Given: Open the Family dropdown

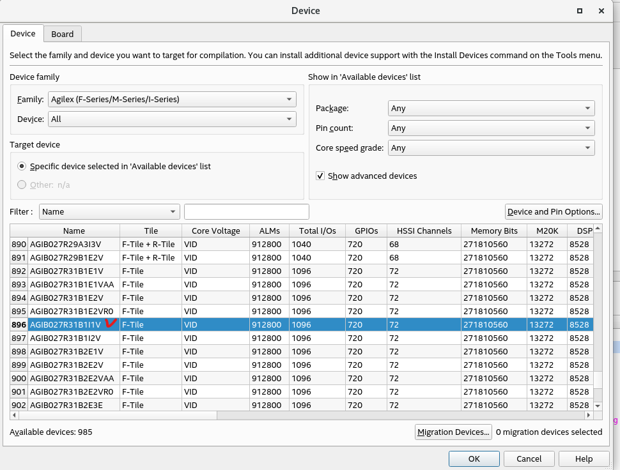Looking at the screenshot, I should point(172,99).
